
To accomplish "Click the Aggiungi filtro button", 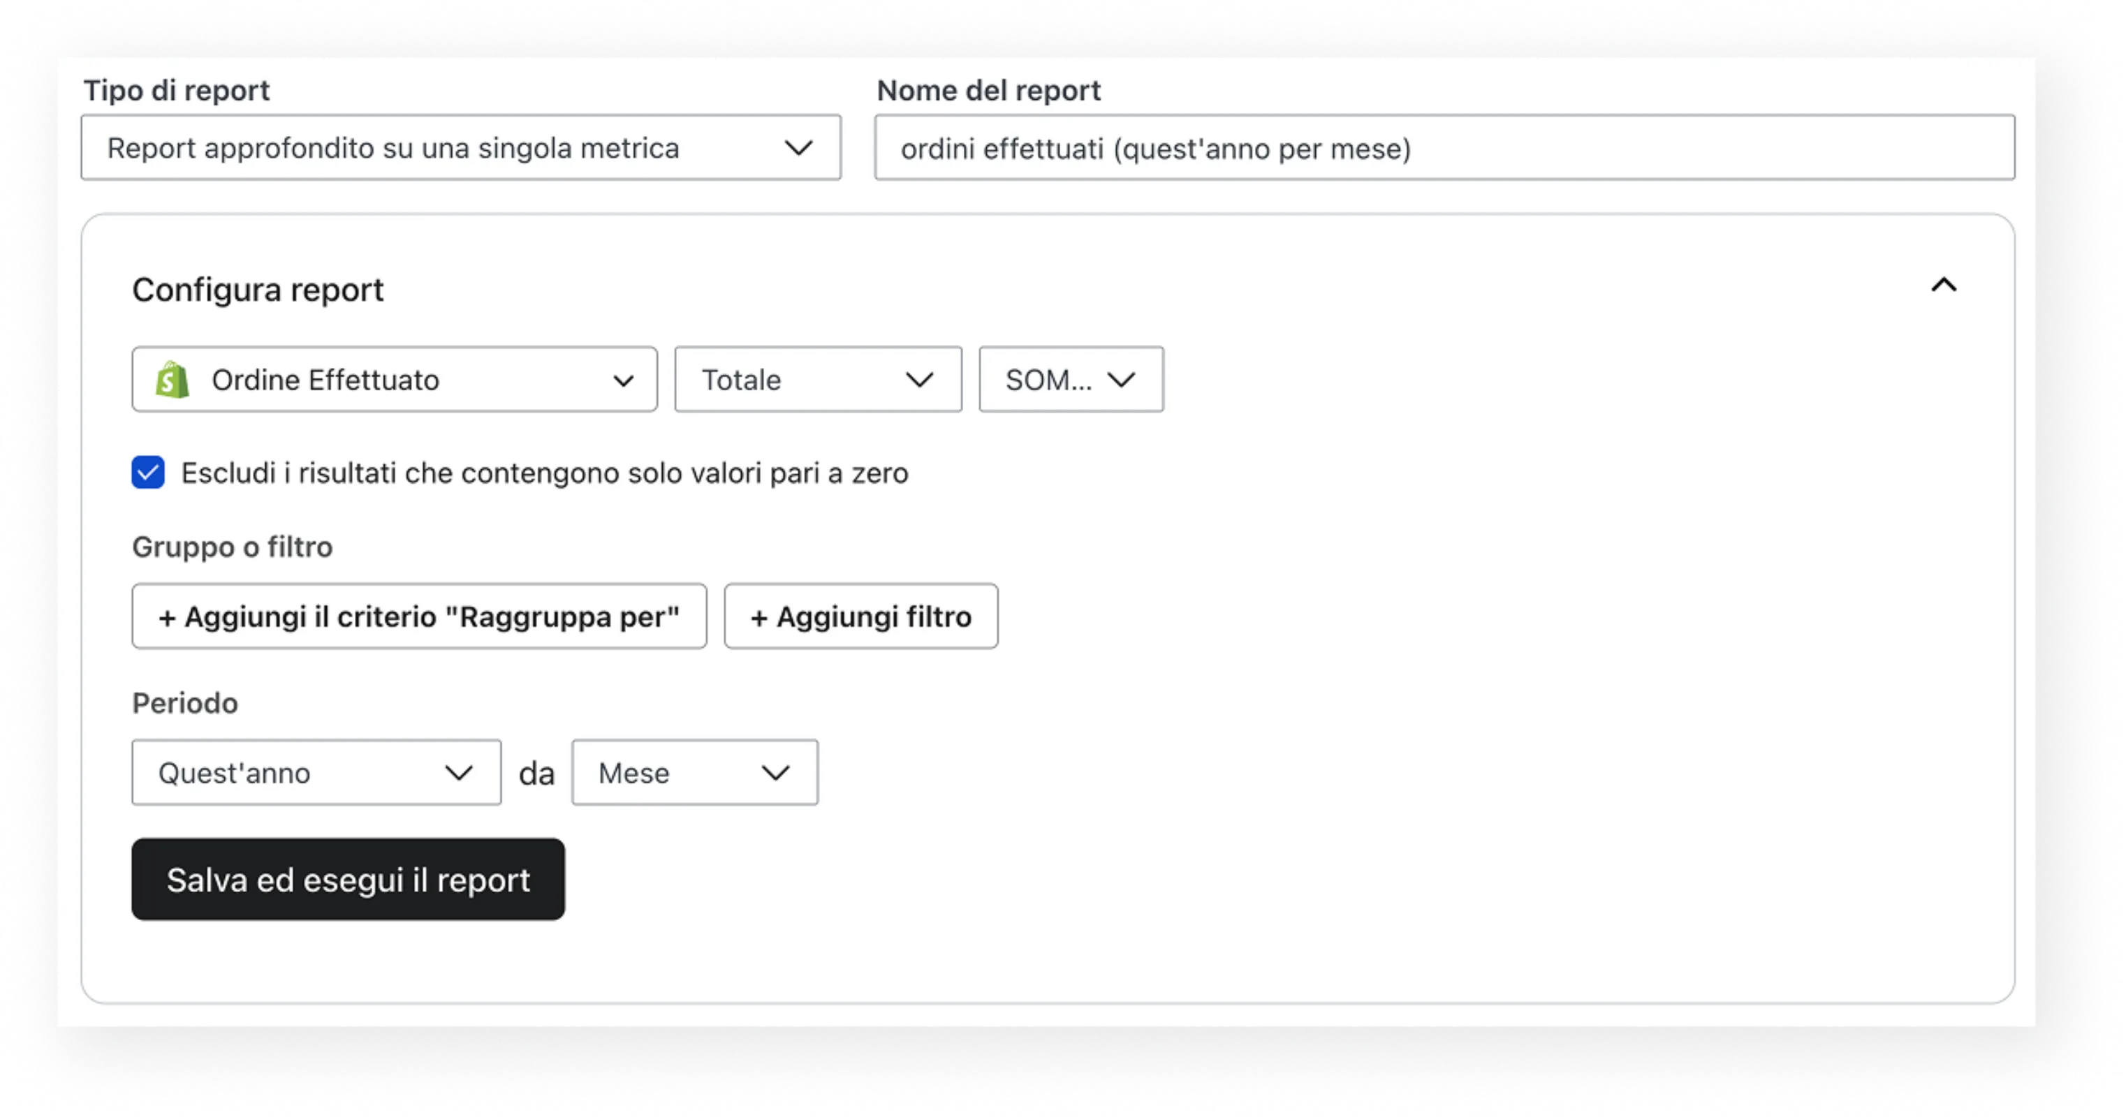I will click(x=860, y=616).
